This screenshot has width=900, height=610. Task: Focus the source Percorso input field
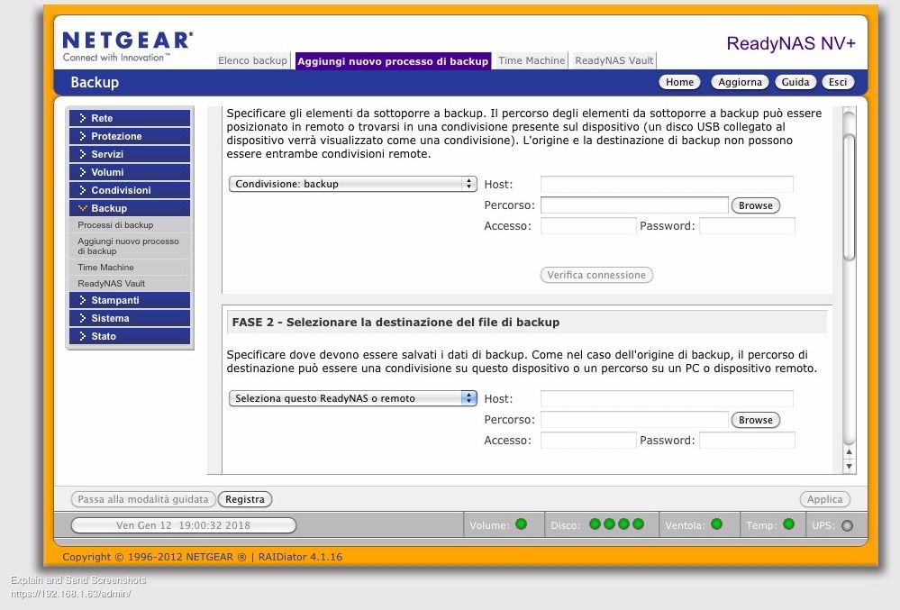634,205
